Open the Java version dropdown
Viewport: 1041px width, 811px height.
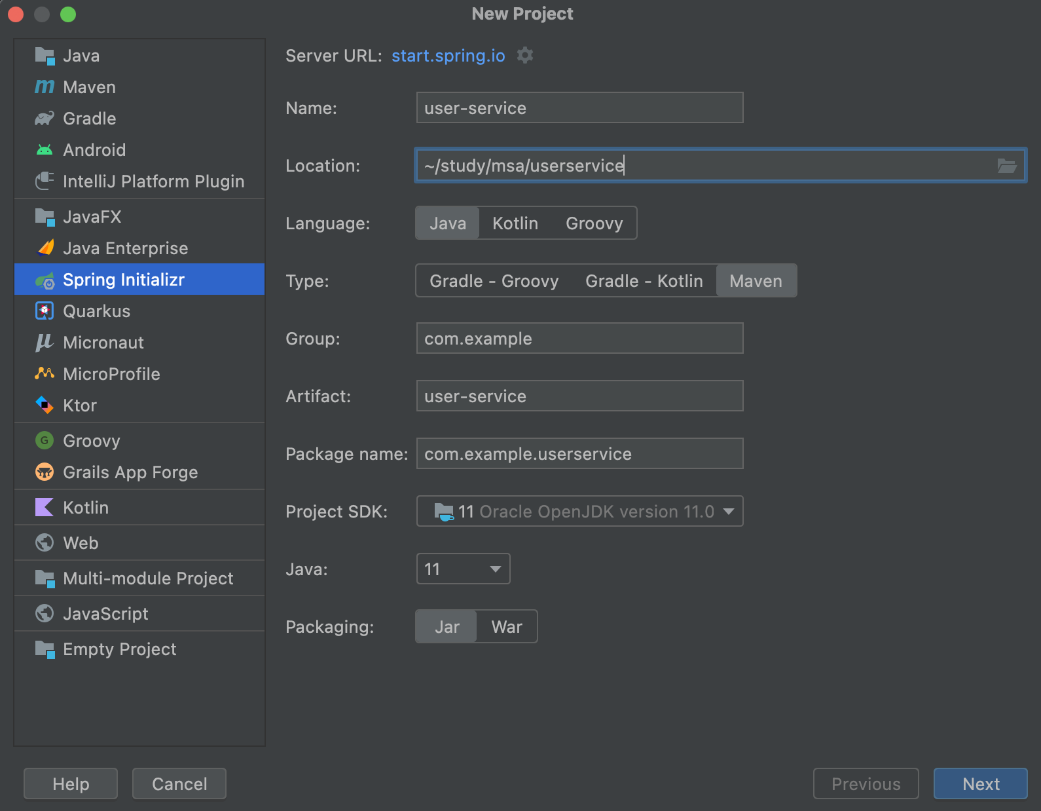click(464, 569)
